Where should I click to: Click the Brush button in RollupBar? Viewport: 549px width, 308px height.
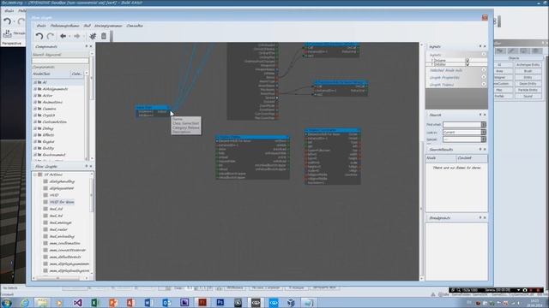click(x=528, y=71)
